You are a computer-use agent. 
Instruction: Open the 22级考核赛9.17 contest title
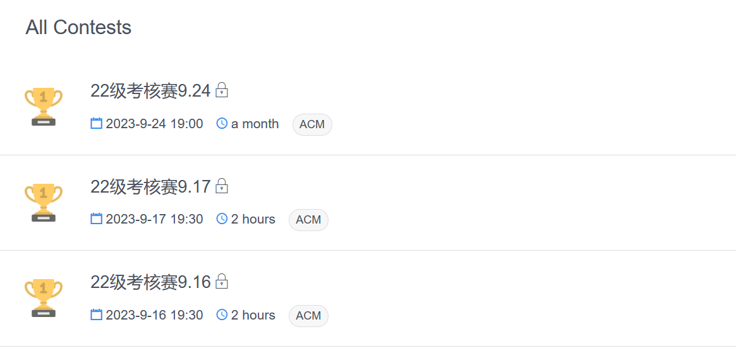[x=150, y=187]
